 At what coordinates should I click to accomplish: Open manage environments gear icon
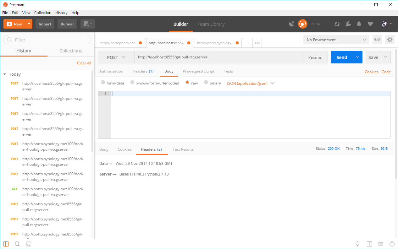tap(390, 40)
